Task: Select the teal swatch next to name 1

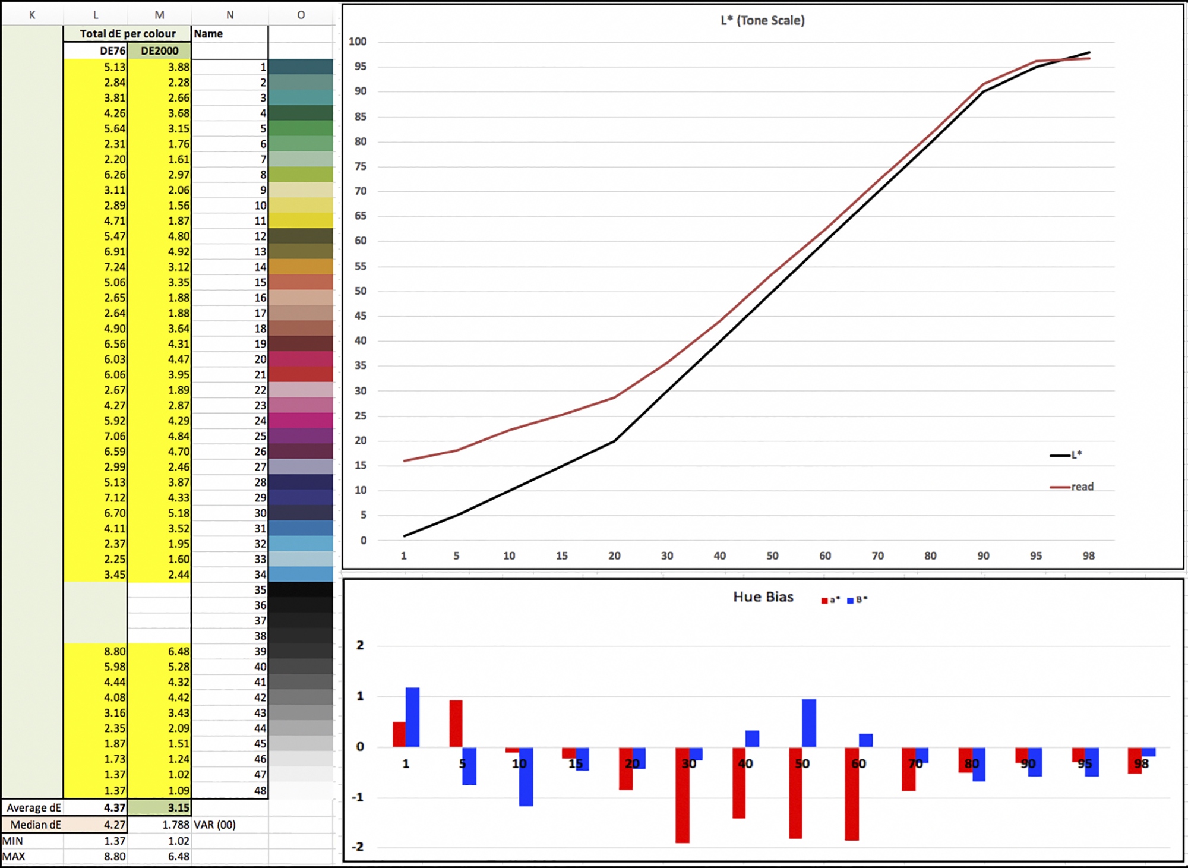Action: point(301,67)
